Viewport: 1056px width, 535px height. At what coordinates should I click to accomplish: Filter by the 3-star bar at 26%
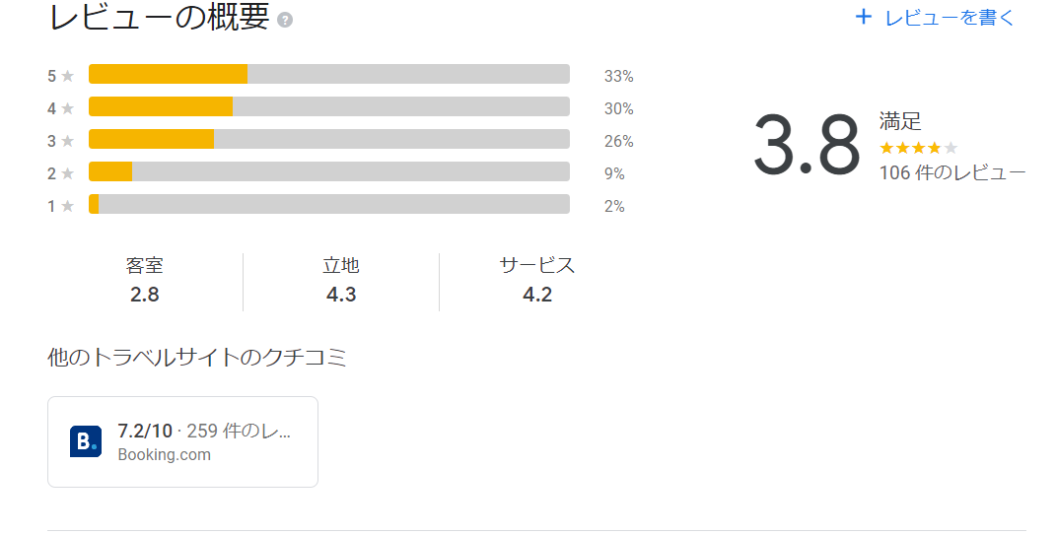(329, 139)
